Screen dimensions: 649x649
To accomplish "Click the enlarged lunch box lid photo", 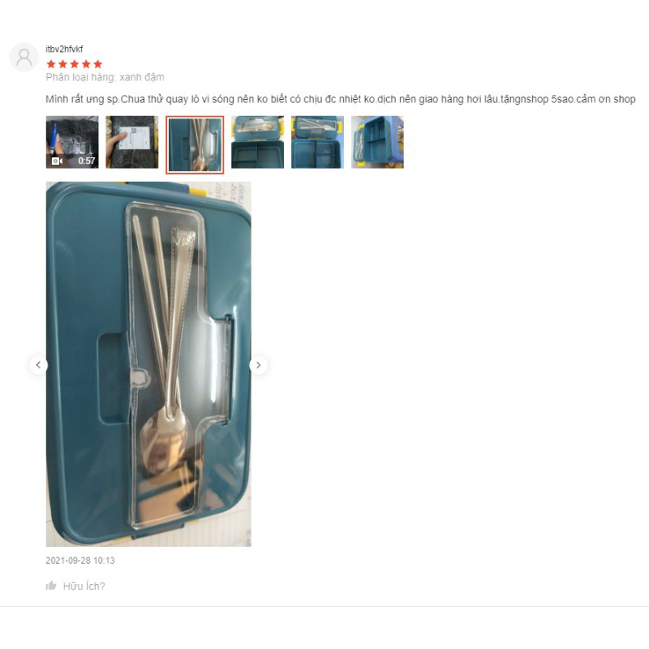I will [148, 364].
